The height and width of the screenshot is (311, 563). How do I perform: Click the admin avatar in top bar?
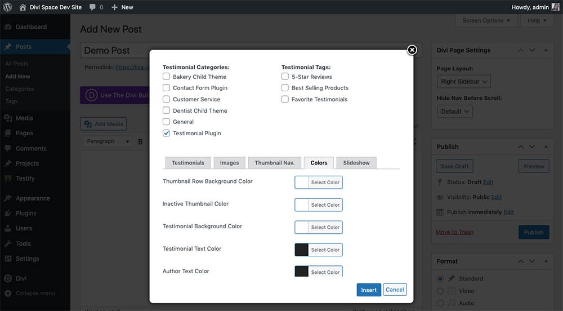click(x=556, y=7)
